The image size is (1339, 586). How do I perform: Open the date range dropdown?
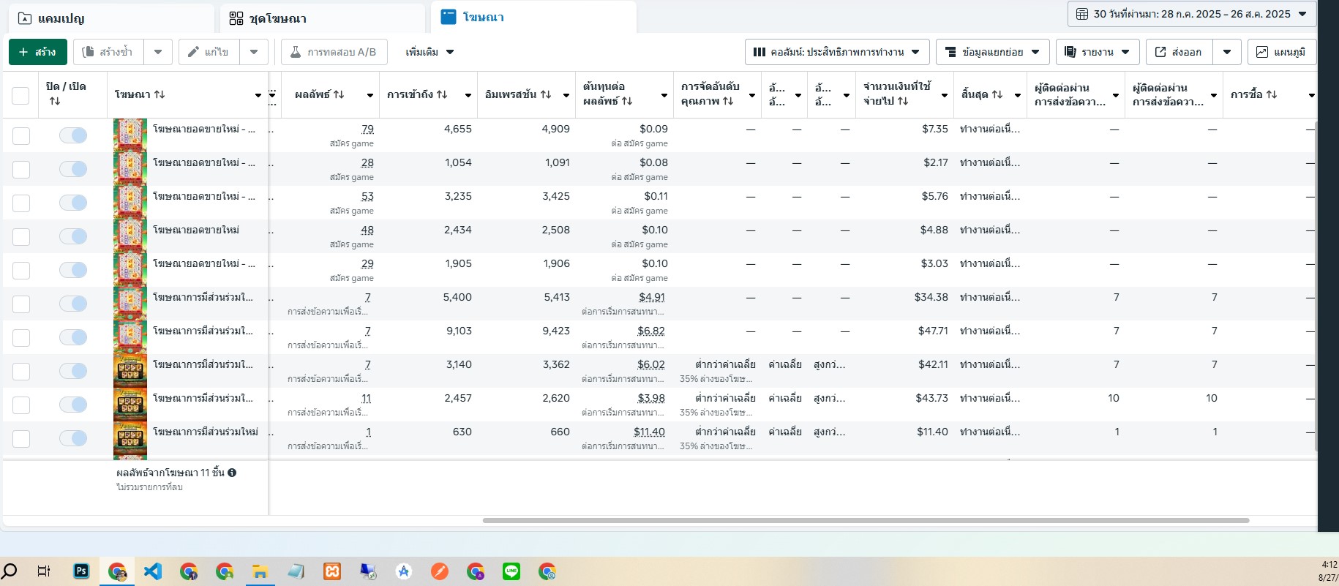click(x=1192, y=14)
